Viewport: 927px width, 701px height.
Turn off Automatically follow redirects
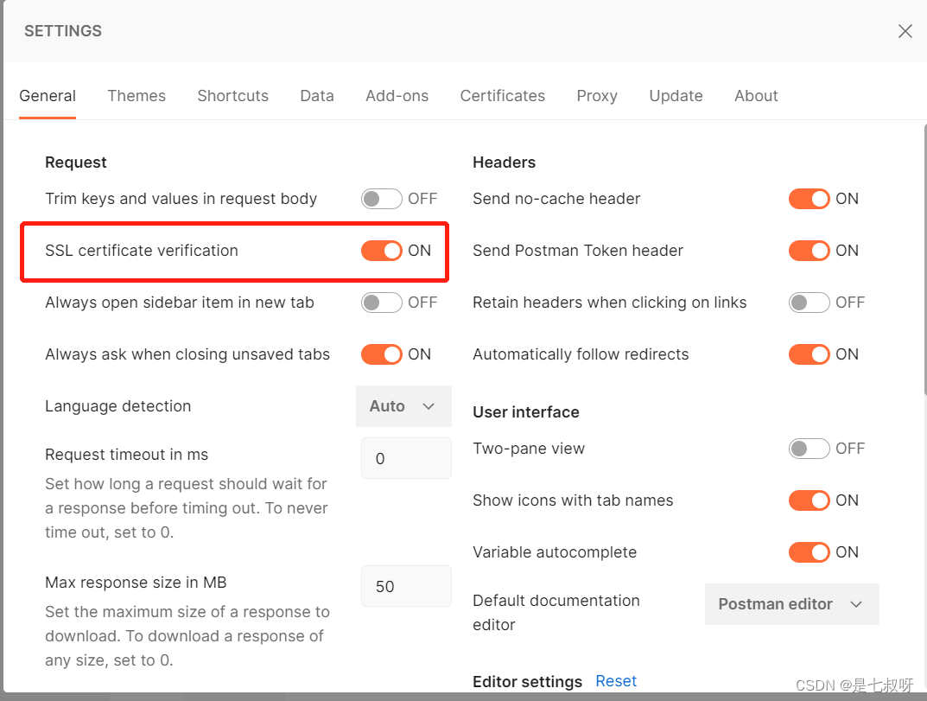coord(810,354)
